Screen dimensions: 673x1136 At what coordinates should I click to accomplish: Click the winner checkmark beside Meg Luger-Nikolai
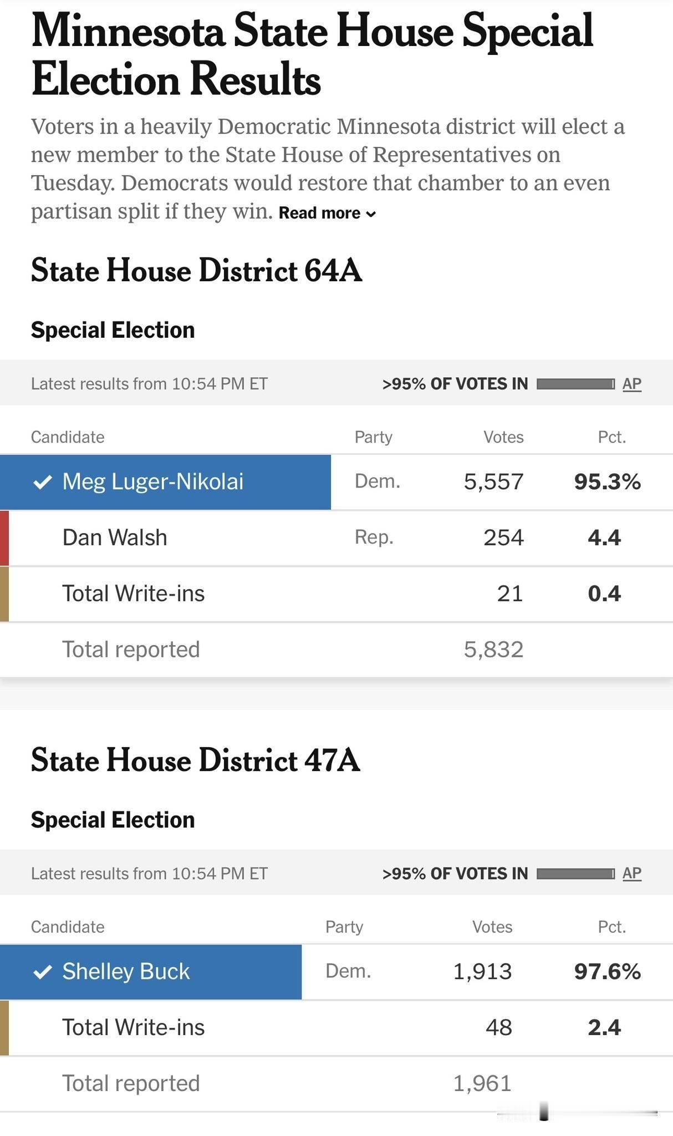pyautogui.click(x=43, y=482)
